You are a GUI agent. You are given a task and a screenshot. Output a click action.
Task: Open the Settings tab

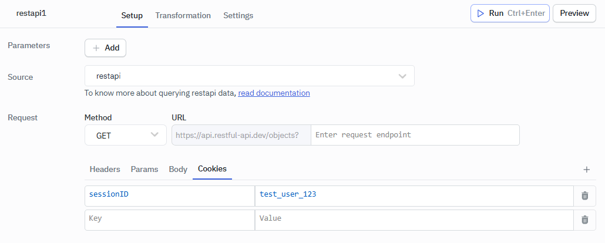coord(238,16)
